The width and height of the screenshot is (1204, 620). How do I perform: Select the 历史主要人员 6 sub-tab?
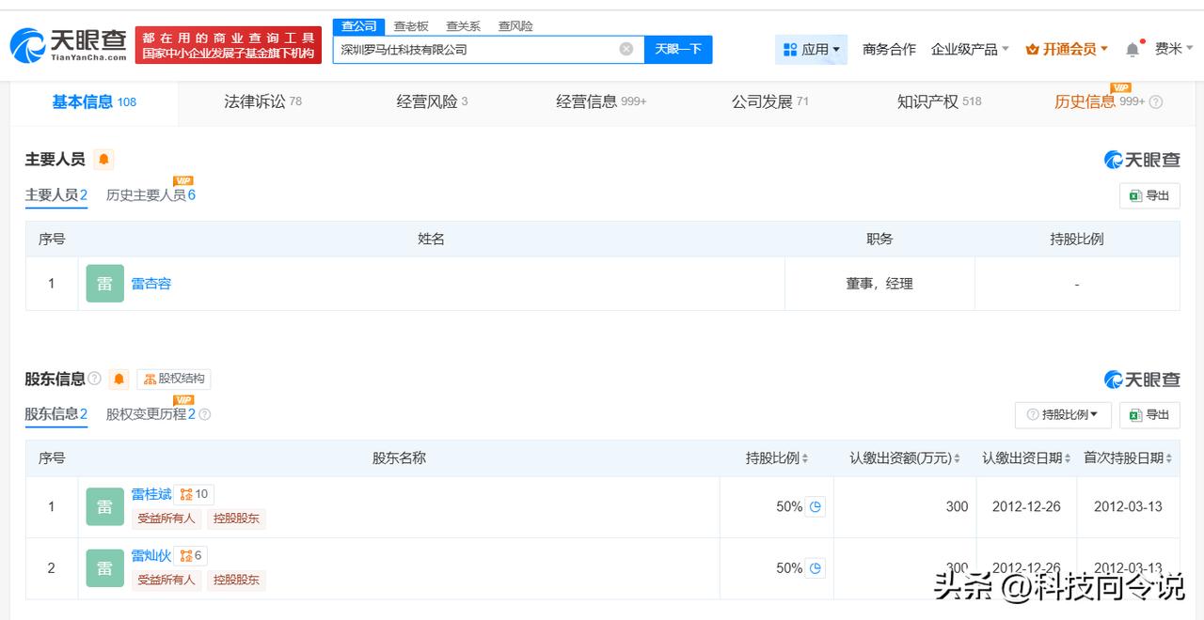coord(150,195)
